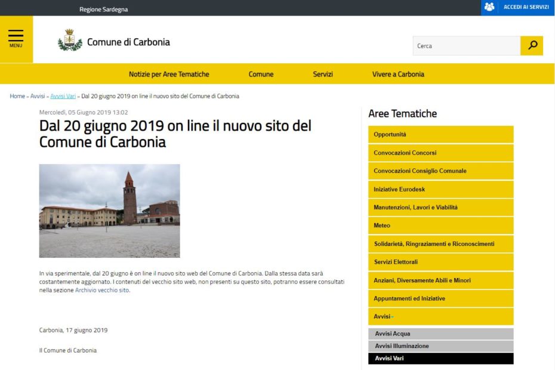This screenshot has height=370, width=555.
Task: Open the Avvisi Vari subcategory
Action: (440, 358)
